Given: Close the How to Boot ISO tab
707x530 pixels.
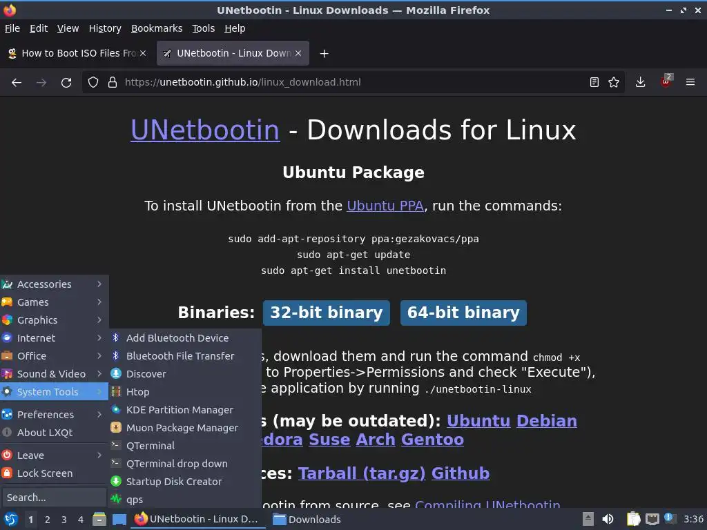Looking at the screenshot, I should (143, 53).
